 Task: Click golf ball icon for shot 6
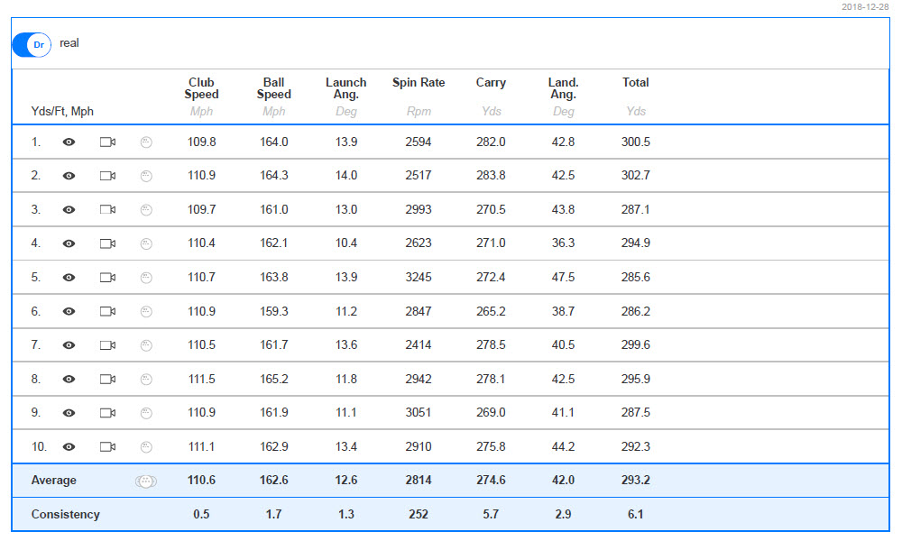coord(147,312)
